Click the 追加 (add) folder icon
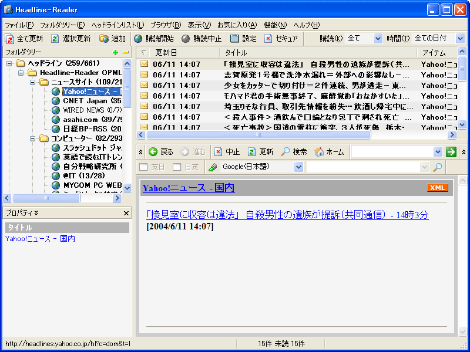Viewport: 470px width, 352px height. click(104, 39)
